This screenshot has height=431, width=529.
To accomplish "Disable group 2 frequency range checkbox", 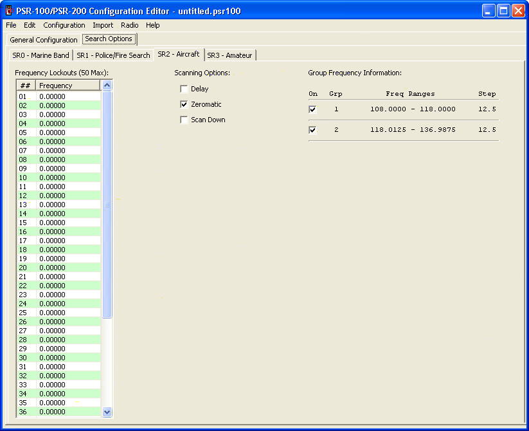I will (x=313, y=130).
